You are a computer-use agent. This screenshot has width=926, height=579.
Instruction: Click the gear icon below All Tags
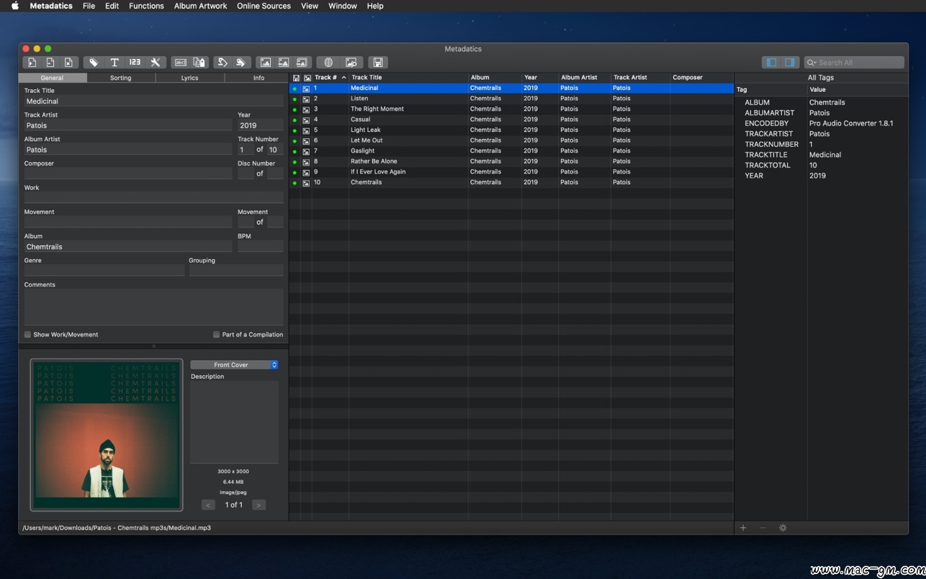pyautogui.click(x=783, y=528)
